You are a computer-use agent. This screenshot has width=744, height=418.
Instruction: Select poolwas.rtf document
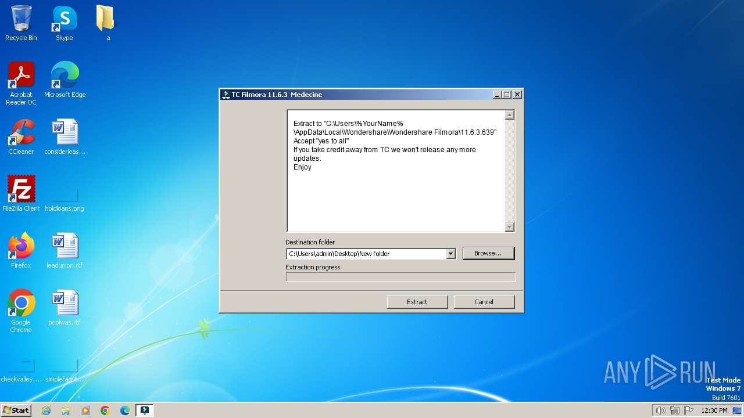[x=65, y=308]
